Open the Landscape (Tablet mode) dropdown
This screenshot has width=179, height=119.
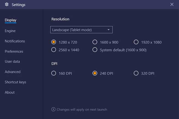click(x=82, y=30)
